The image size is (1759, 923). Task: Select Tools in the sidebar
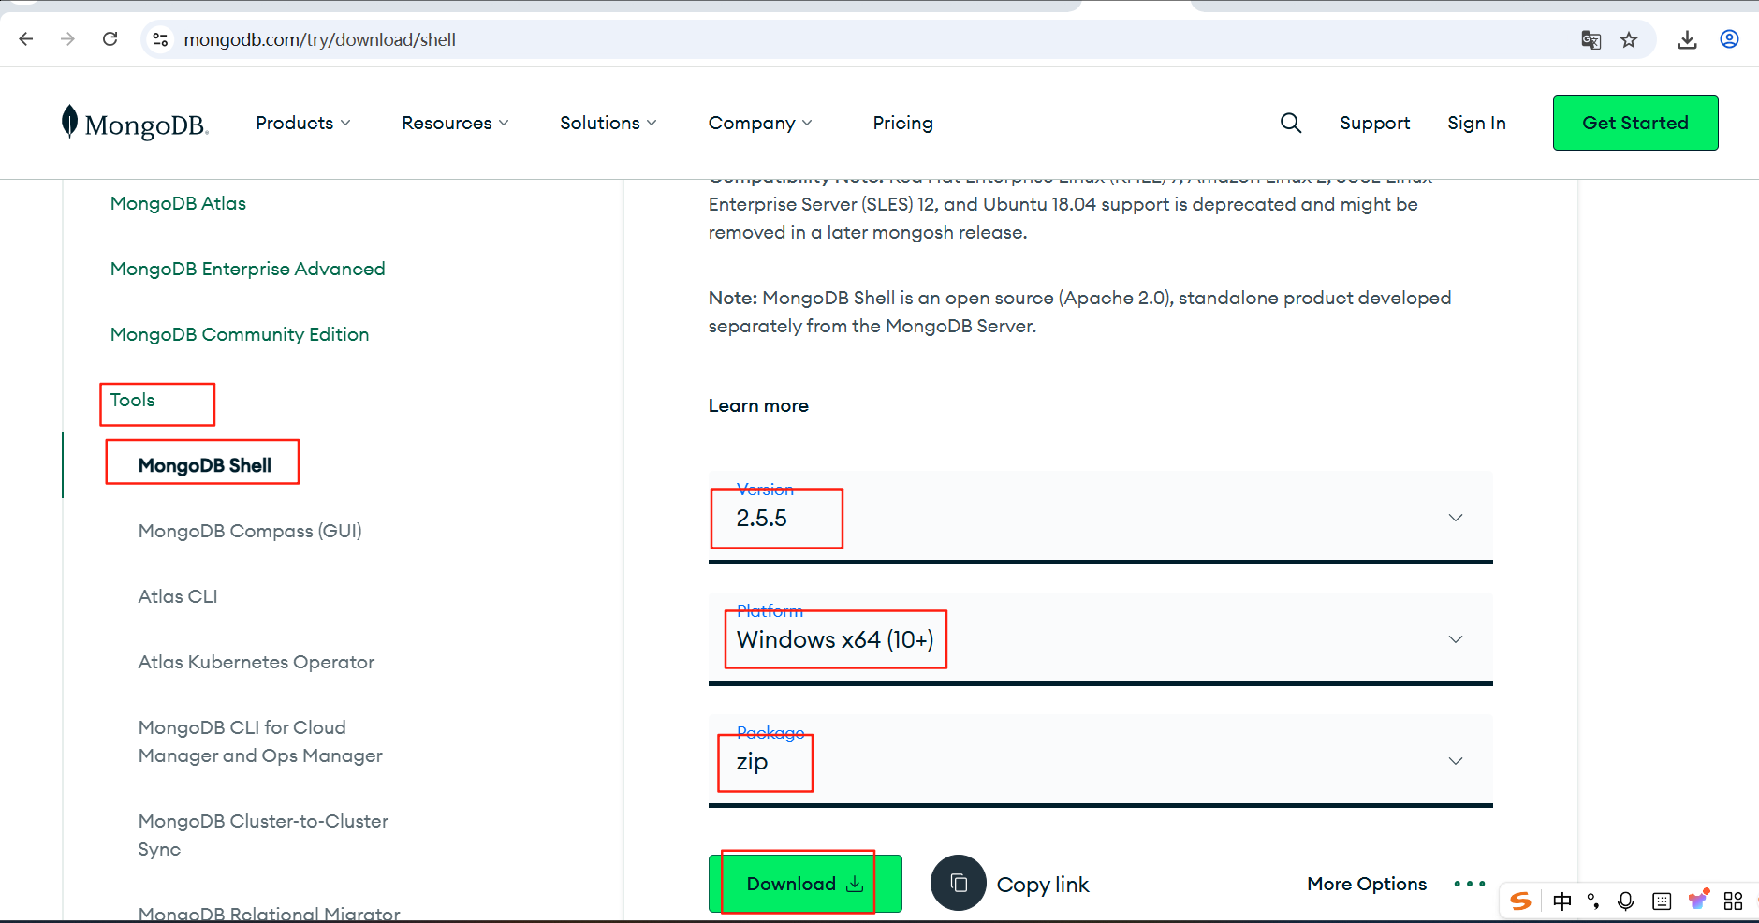click(x=132, y=400)
